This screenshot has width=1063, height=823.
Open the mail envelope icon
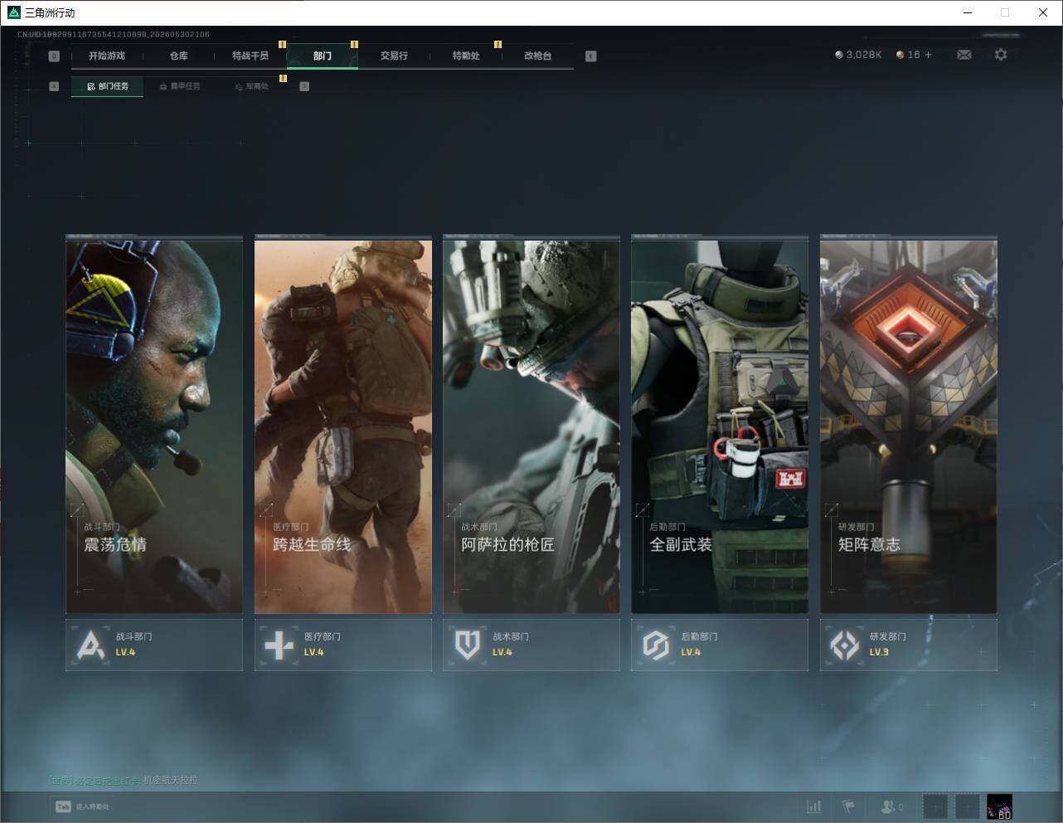964,55
